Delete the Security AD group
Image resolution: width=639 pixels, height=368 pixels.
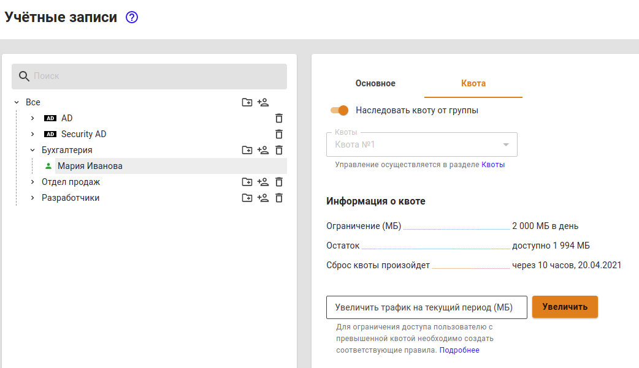tap(279, 134)
